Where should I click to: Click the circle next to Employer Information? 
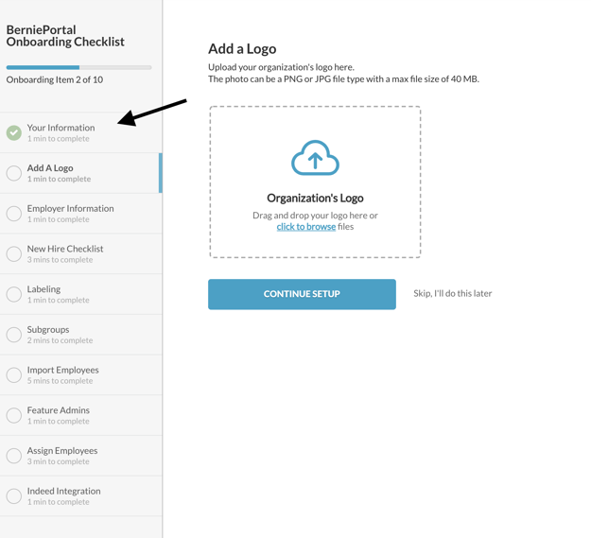pos(14,214)
